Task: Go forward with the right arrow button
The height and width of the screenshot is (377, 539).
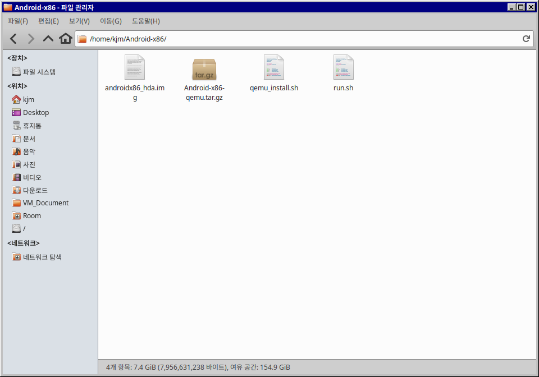Action: pyautogui.click(x=30, y=39)
